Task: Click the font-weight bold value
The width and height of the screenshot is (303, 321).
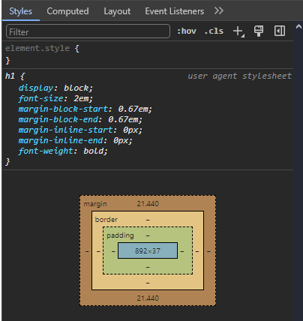Action: pyautogui.click(x=93, y=151)
